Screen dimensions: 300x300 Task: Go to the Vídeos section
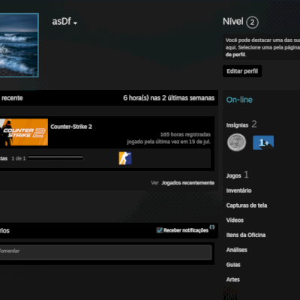[235, 220]
